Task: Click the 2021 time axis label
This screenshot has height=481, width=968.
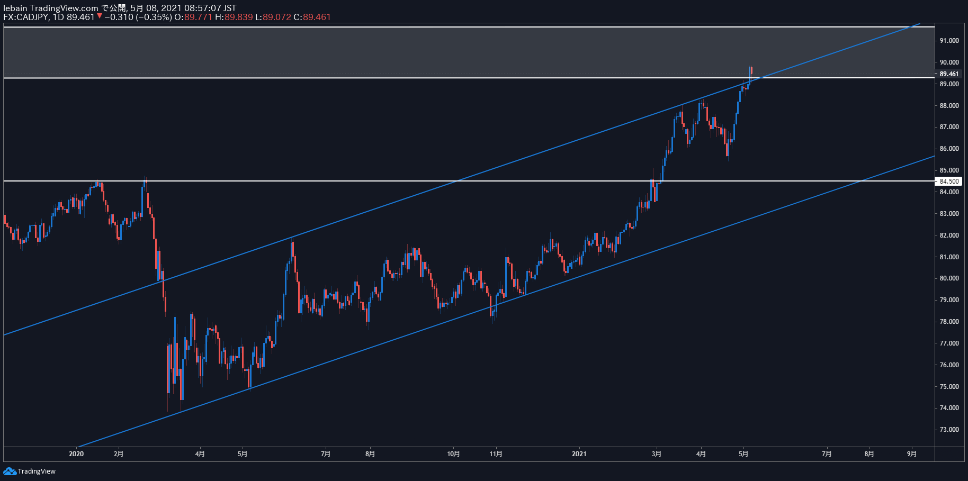Action: click(579, 453)
